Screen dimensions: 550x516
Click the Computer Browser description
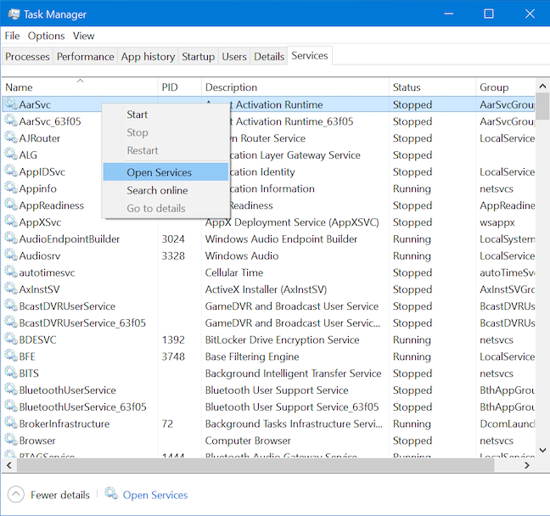(248, 440)
